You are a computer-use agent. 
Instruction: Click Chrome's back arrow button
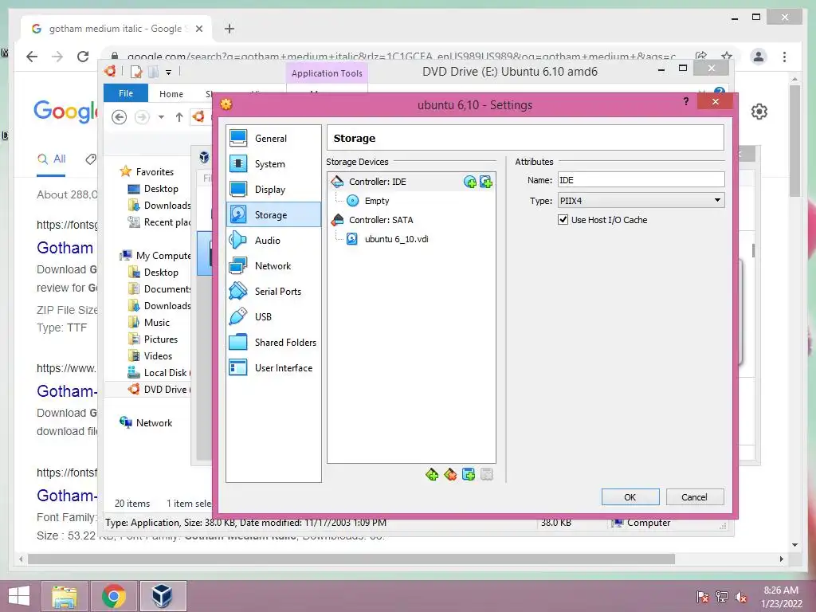32,57
